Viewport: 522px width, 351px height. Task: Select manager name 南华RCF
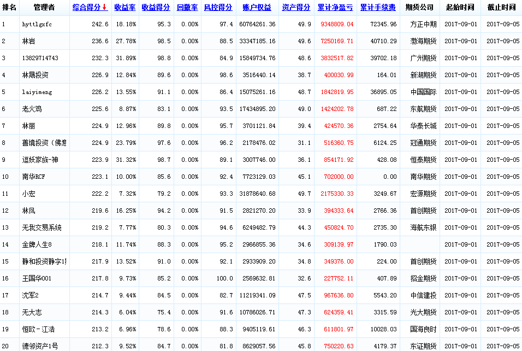click(x=34, y=177)
